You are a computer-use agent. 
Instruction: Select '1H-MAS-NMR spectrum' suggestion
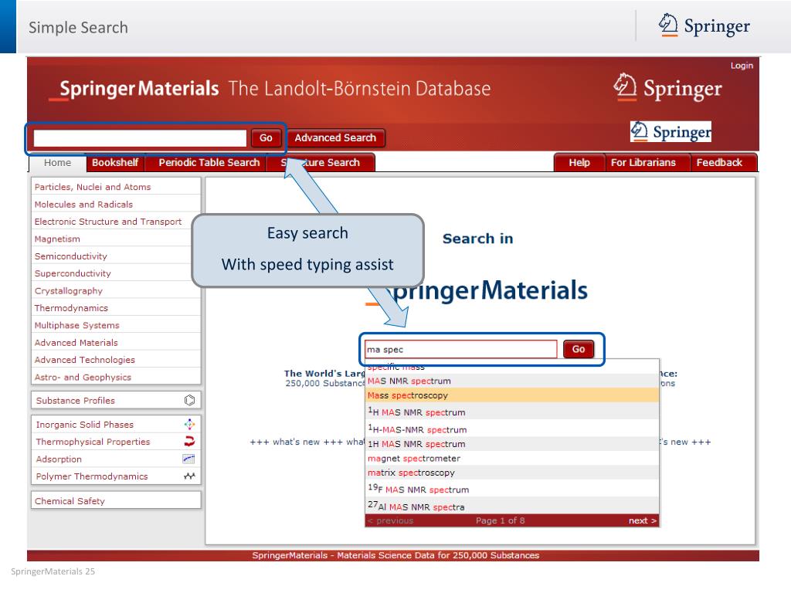pos(512,429)
